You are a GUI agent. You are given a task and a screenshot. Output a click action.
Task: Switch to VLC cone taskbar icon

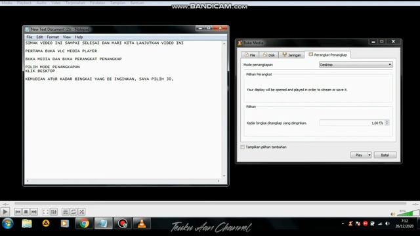click(x=142, y=224)
